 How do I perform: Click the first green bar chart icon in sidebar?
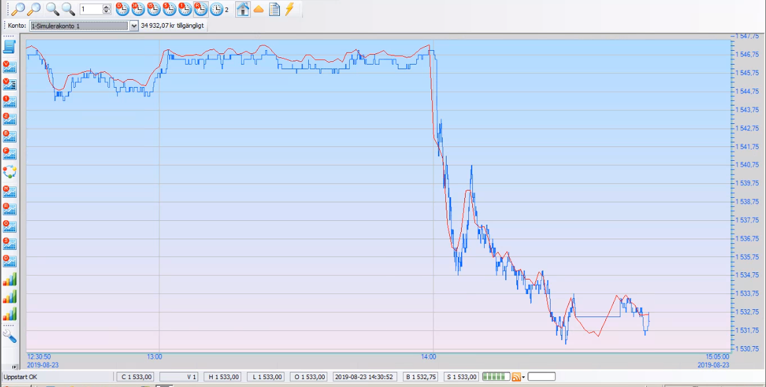[9, 279]
